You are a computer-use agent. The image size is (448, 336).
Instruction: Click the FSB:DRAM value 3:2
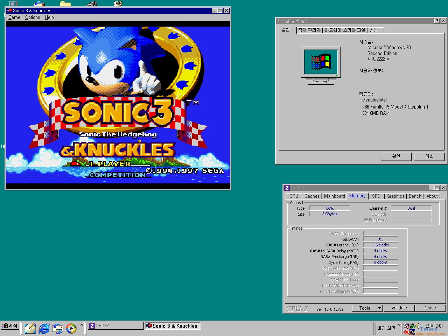(380, 239)
